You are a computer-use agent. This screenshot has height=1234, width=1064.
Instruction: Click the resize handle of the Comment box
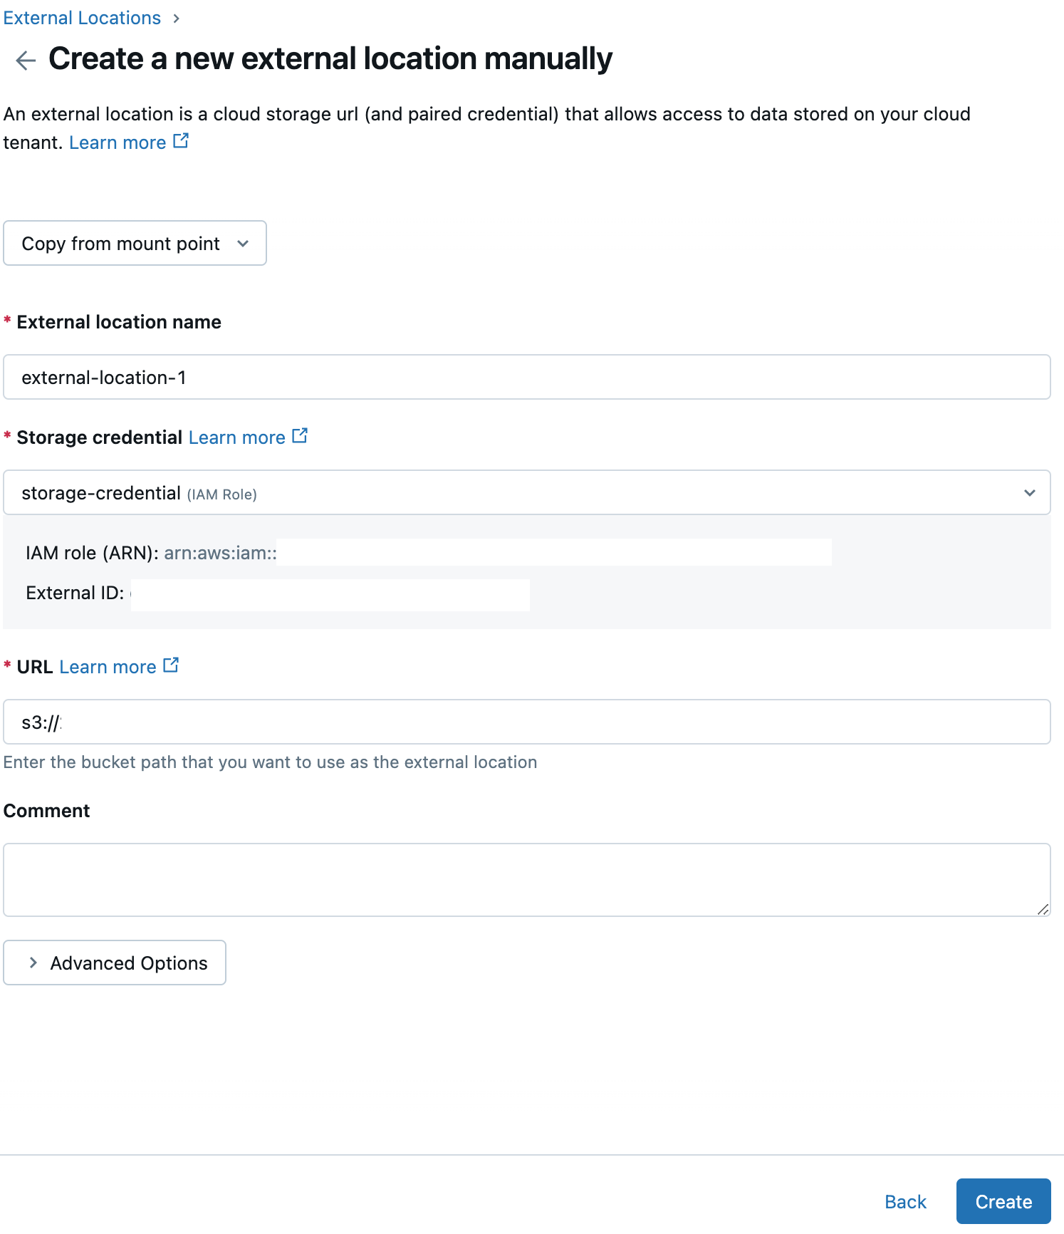coord(1043,909)
